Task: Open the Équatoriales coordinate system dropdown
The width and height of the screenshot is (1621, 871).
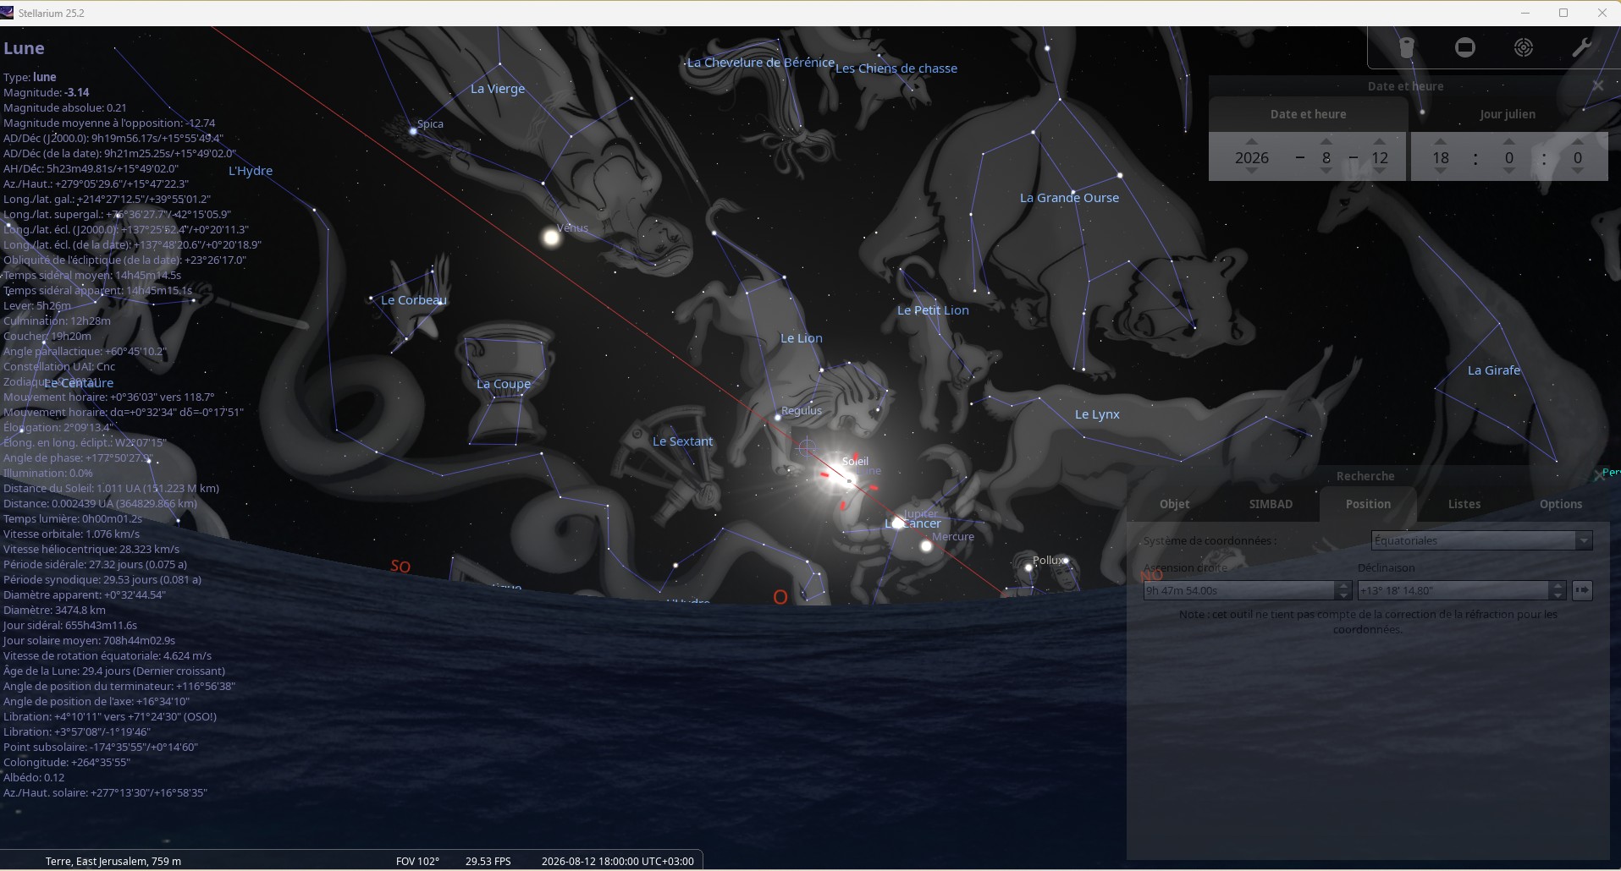Action: click(1583, 540)
